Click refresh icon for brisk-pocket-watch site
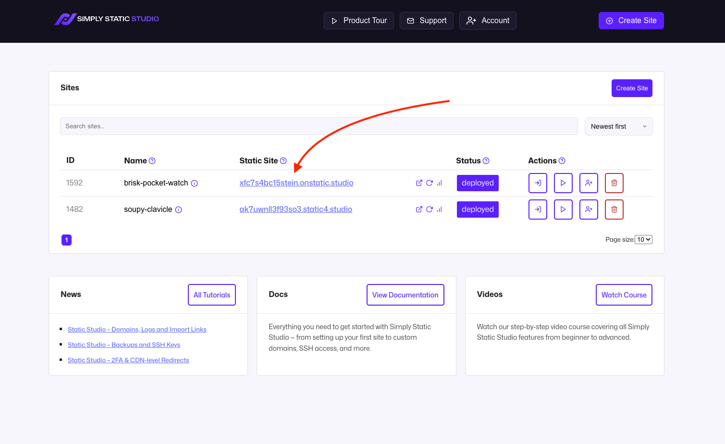 coord(430,183)
